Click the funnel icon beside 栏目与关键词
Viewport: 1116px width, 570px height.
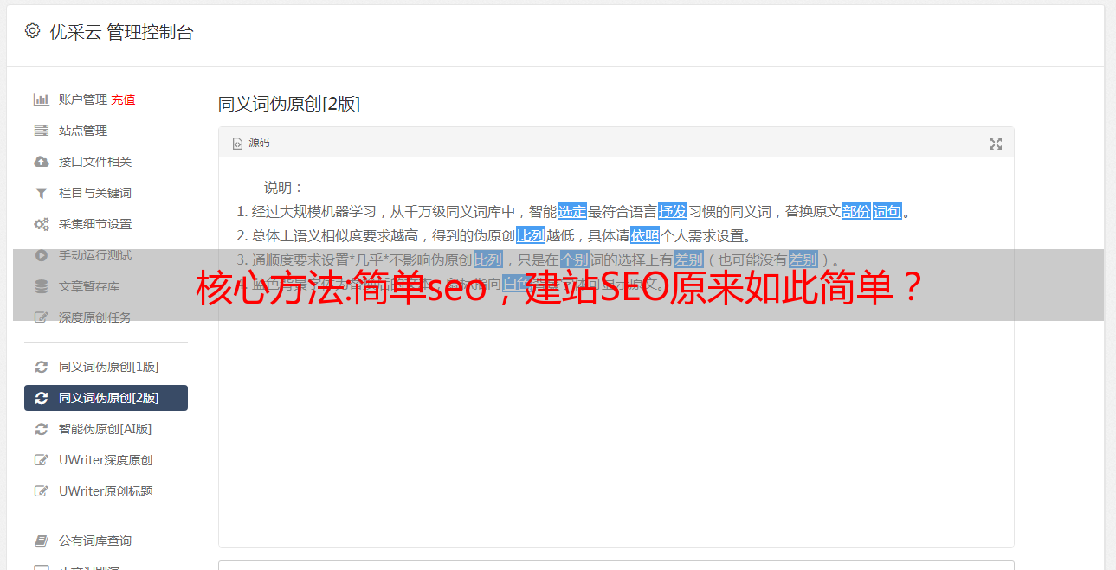click(41, 193)
